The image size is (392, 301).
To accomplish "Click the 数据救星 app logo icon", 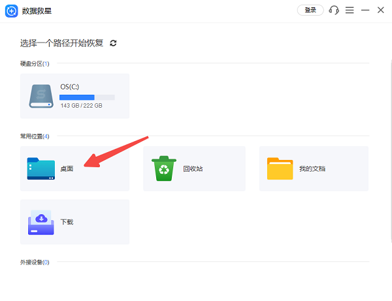I will (x=12, y=10).
